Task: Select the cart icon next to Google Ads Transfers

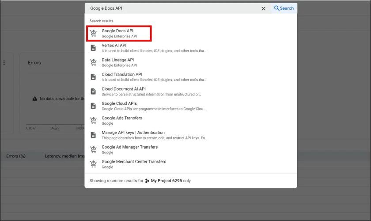Action: pyautogui.click(x=94, y=120)
